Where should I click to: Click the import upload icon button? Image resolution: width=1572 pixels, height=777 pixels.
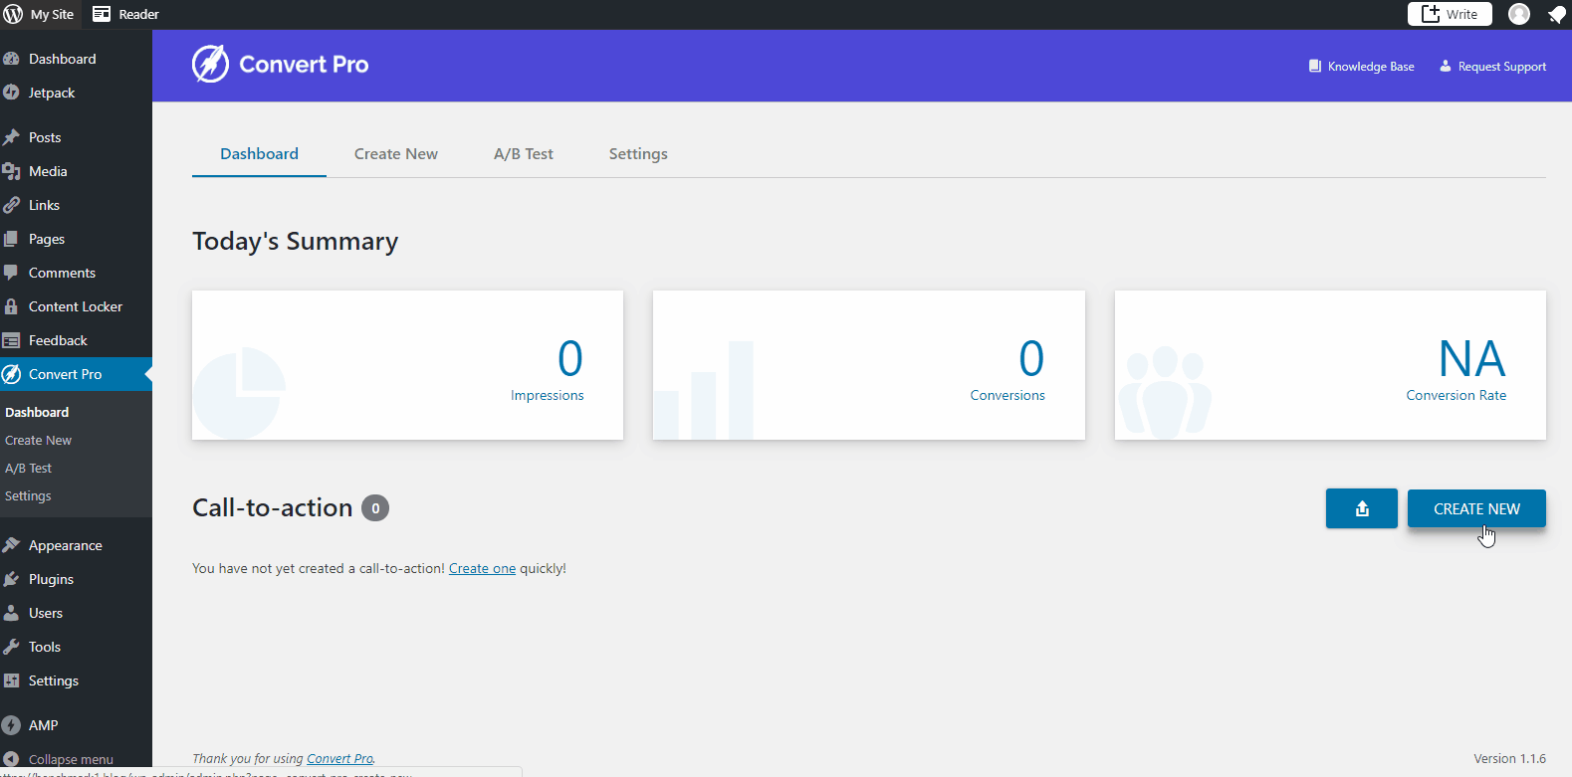click(x=1361, y=508)
